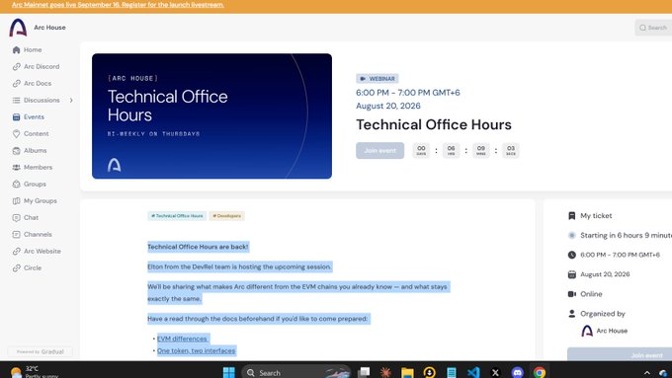The height and width of the screenshot is (378, 672).
Task: Expand the Discussions chevron arrow
Action: [71, 100]
